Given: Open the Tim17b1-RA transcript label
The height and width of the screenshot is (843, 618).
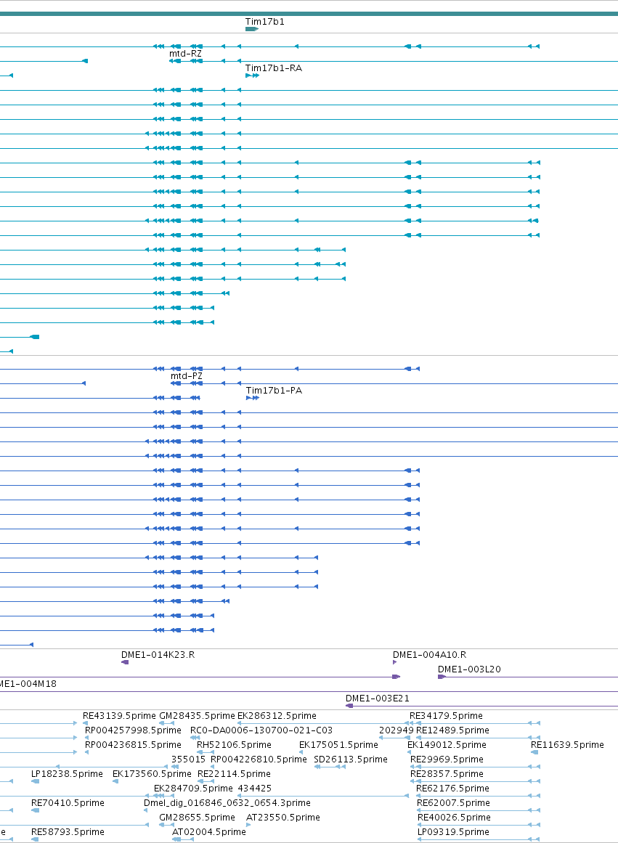Looking at the screenshot, I should coord(273,68).
